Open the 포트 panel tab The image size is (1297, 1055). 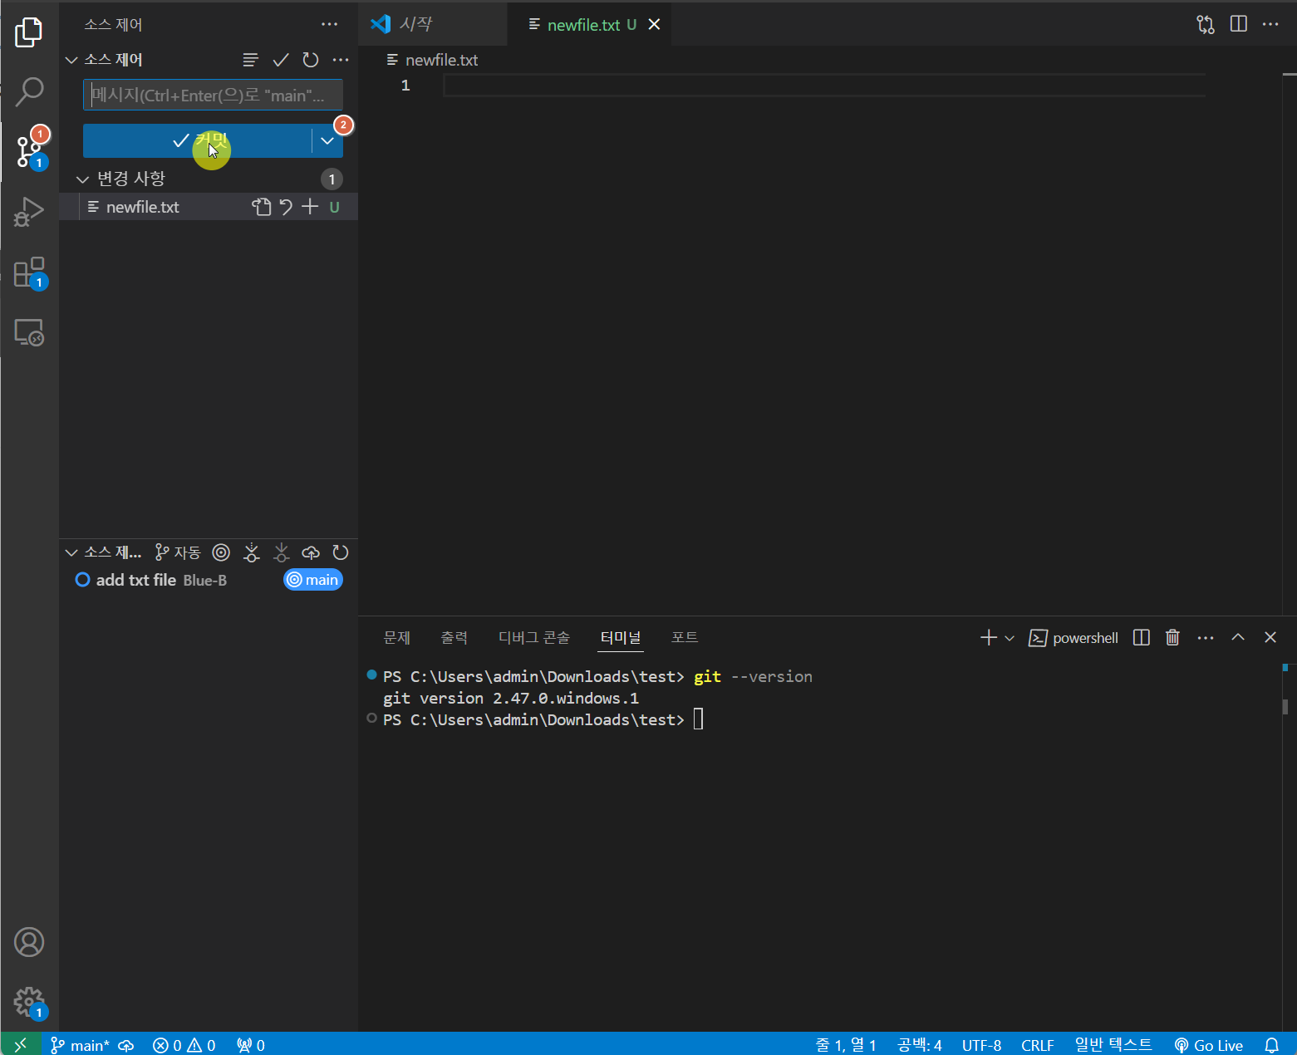point(685,637)
